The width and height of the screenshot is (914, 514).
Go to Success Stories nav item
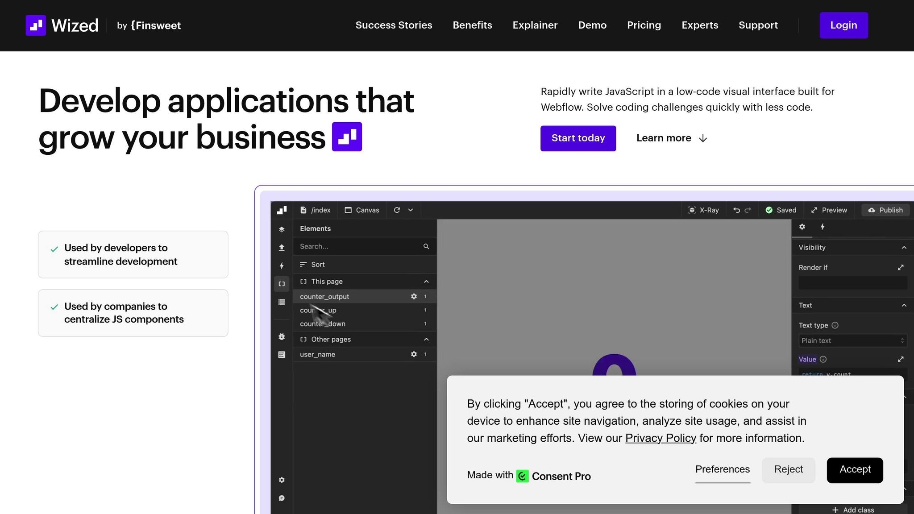[394, 25]
